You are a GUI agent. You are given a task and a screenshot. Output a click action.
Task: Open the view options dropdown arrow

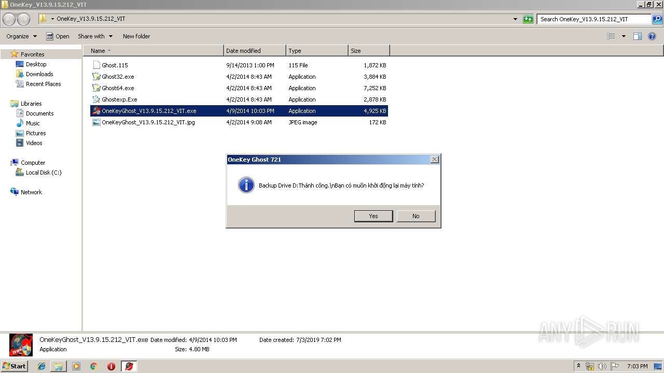[x=624, y=36]
